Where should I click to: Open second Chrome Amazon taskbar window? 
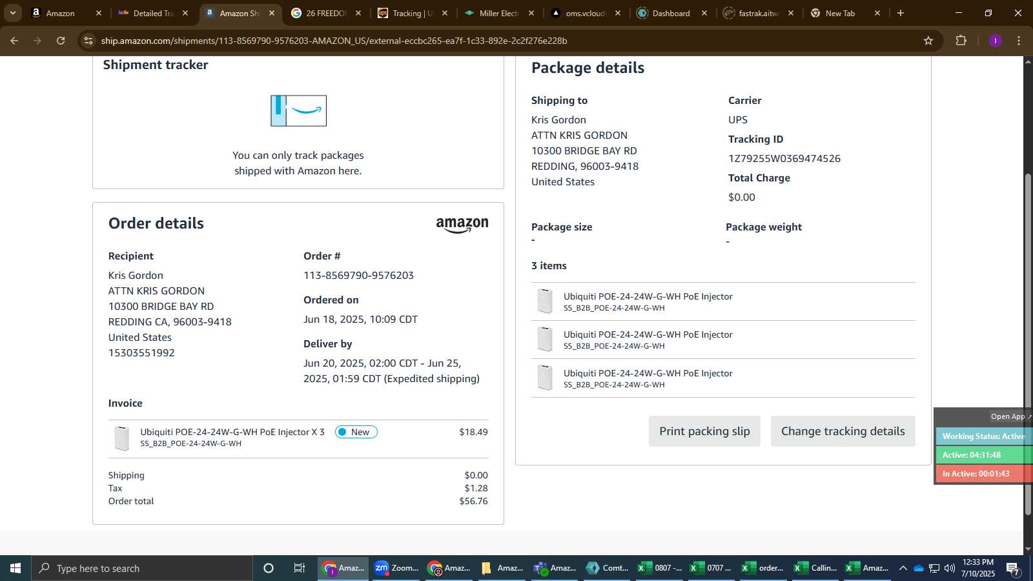[449, 568]
